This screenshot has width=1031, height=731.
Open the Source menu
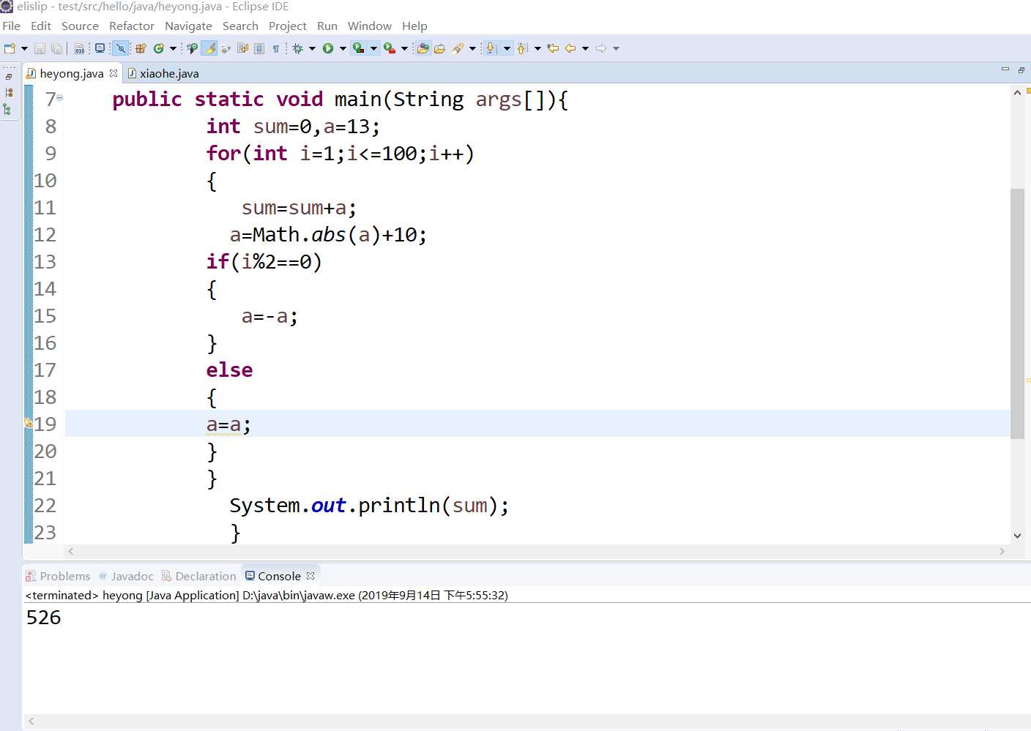tap(80, 26)
